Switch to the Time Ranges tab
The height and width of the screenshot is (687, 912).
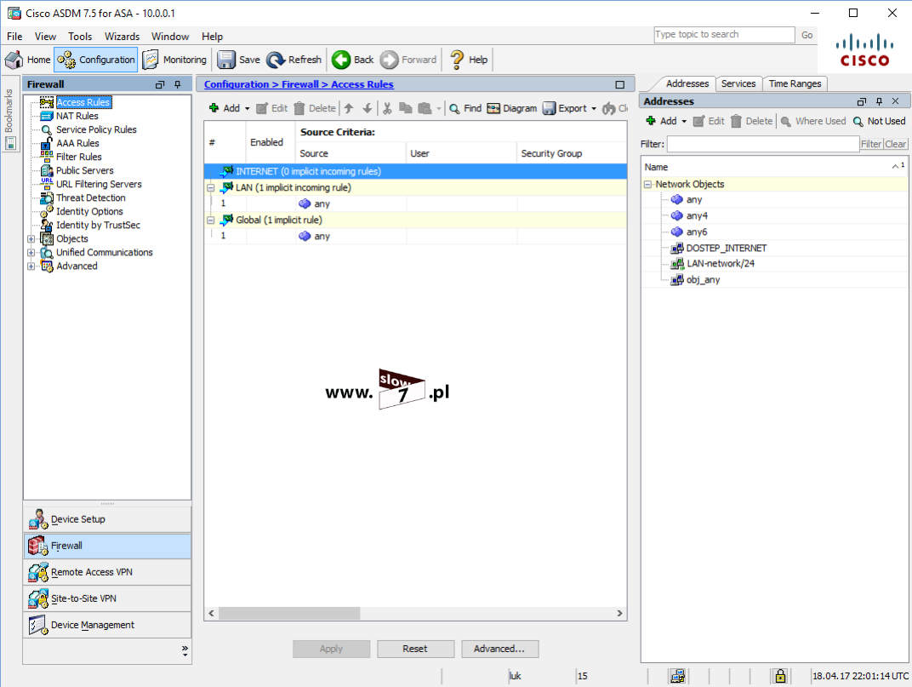pos(795,83)
